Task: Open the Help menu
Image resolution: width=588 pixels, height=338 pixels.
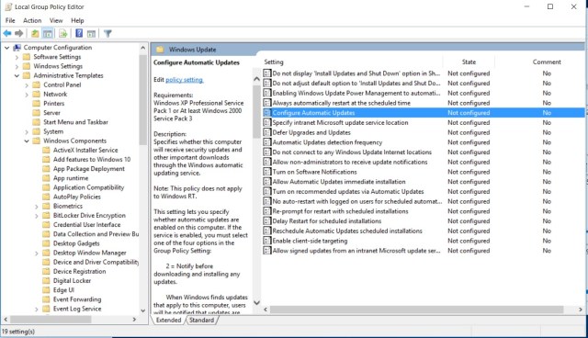Action: click(77, 20)
